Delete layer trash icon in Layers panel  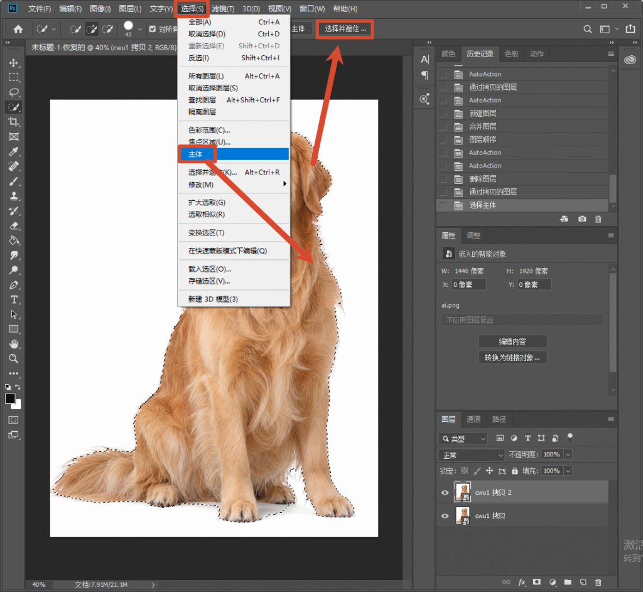(598, 582)
